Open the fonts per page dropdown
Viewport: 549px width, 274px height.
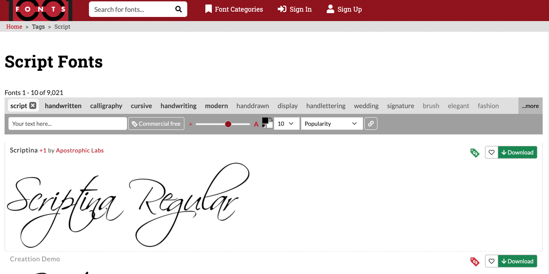287,124
